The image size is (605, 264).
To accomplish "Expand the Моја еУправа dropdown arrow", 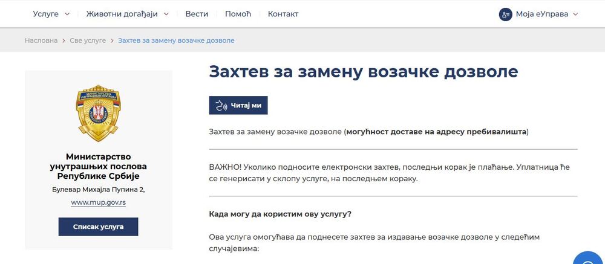I will 575,14.
